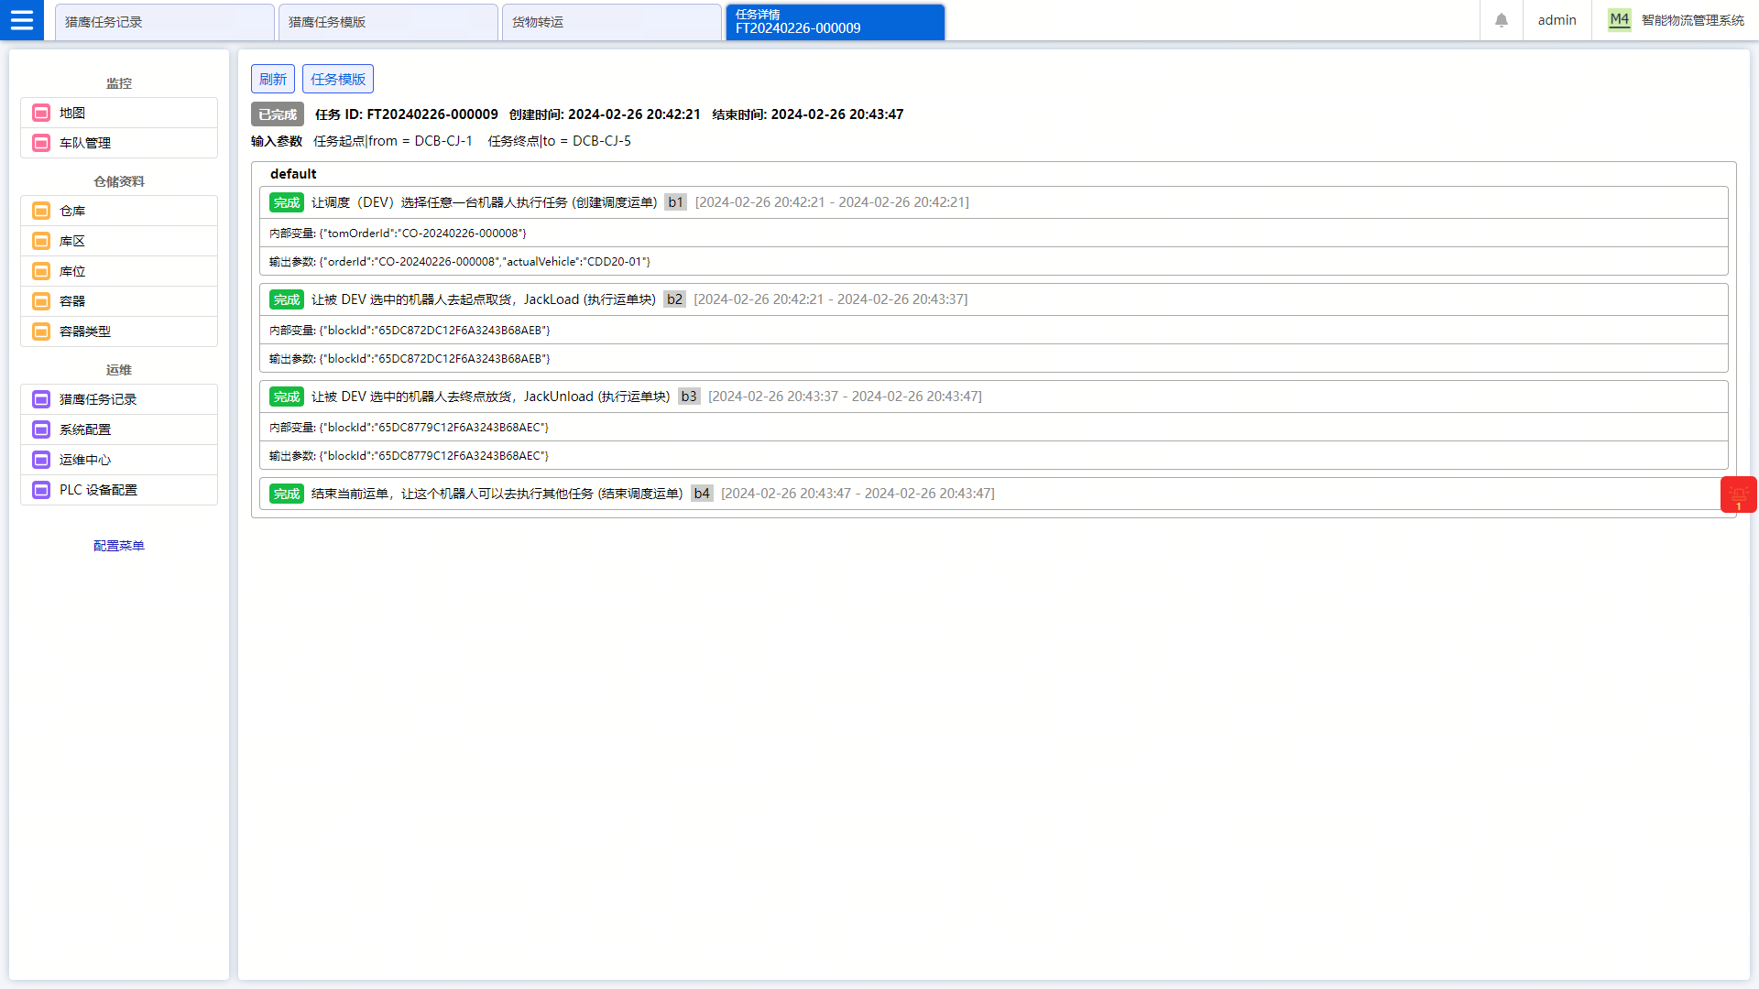Click the b2 block tag
1759x989 pixels.
pos(675,299)
